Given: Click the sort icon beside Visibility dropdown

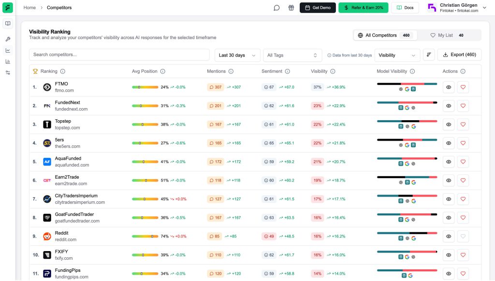Looking at the screenshot, I should coord(429,55).
